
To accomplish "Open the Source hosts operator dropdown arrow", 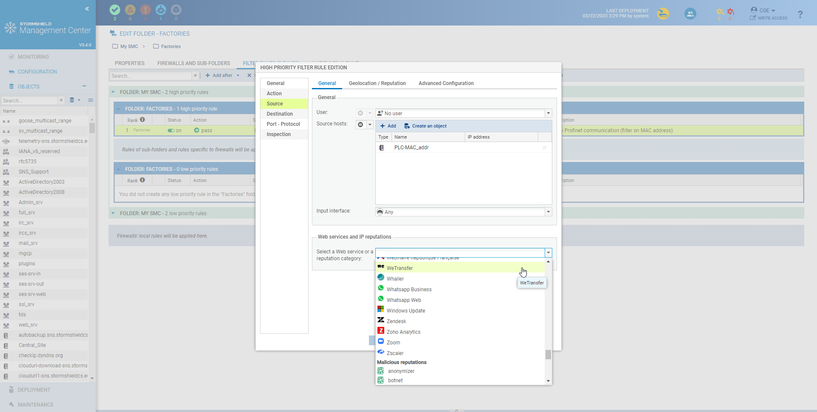I will [x=370, y=125].
